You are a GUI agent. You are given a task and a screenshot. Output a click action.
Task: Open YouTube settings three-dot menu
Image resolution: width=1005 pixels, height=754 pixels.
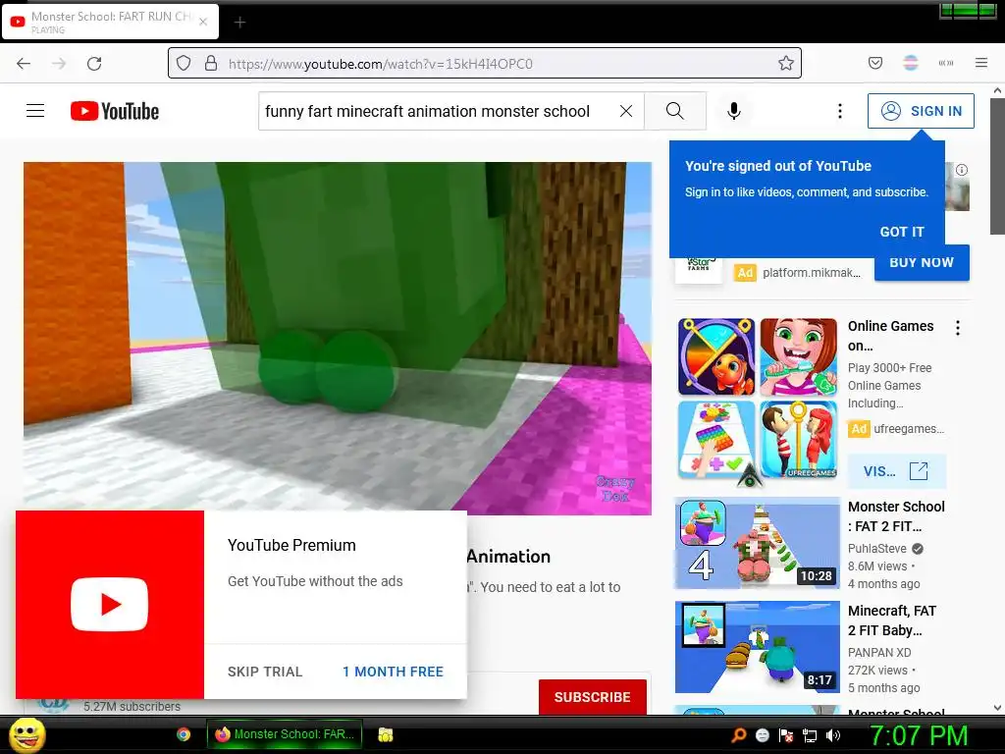click(840, 111)
